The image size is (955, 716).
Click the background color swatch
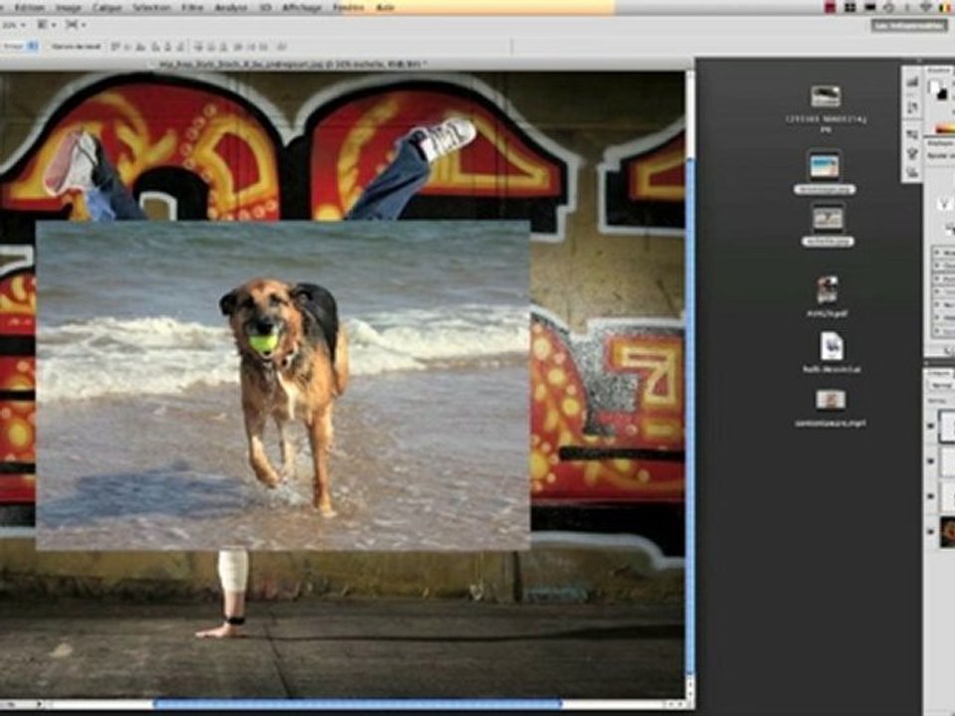tap(944, 94)
